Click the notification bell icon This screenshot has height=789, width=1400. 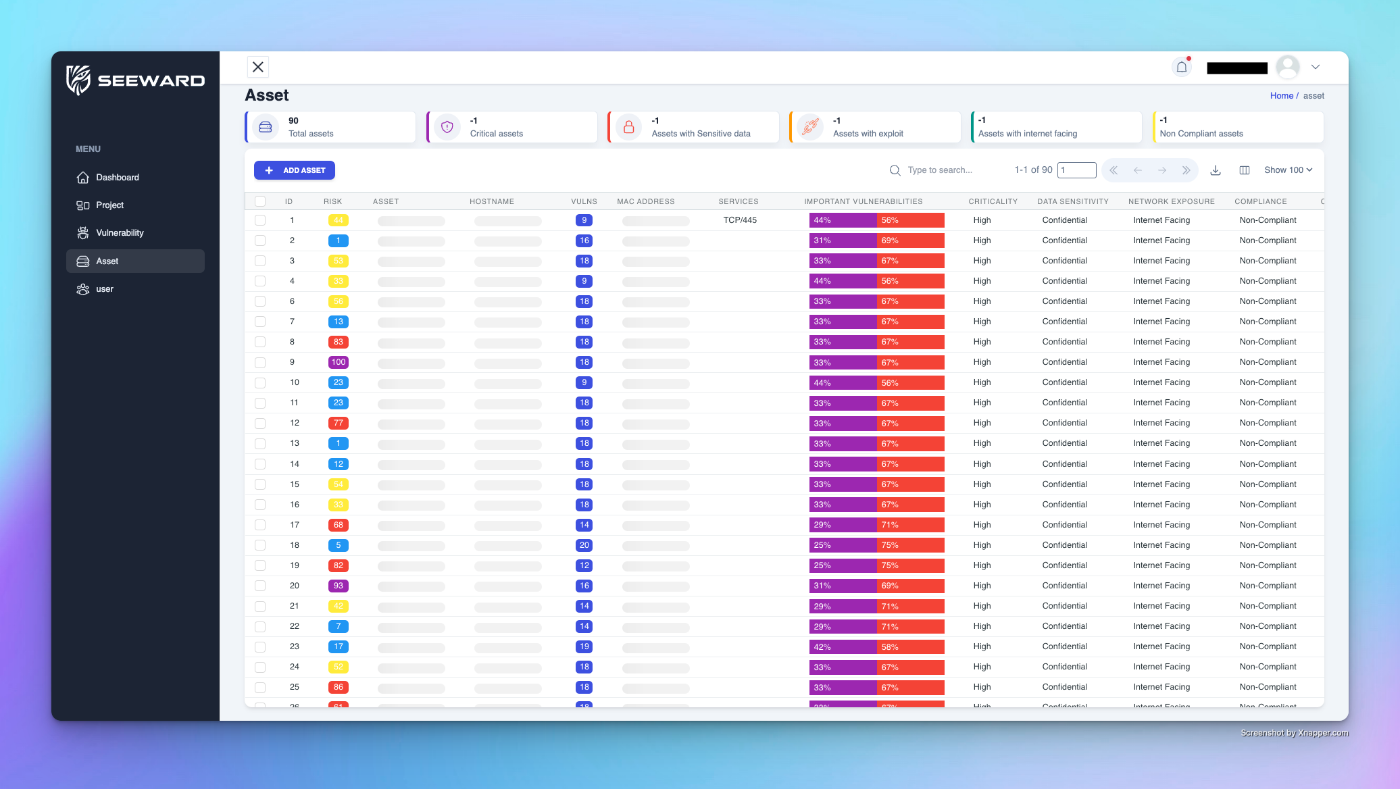coord(1181,67)
